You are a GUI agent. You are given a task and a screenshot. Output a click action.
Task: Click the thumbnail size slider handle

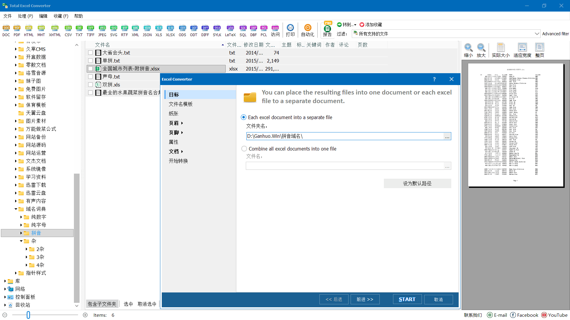(28, 315)
